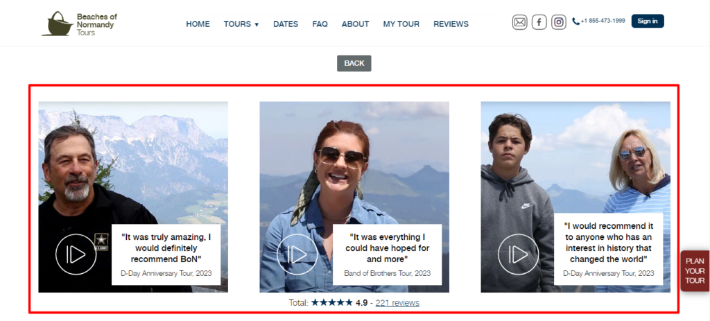Open the About page
The image size is (710, 321).
(355, 24)
